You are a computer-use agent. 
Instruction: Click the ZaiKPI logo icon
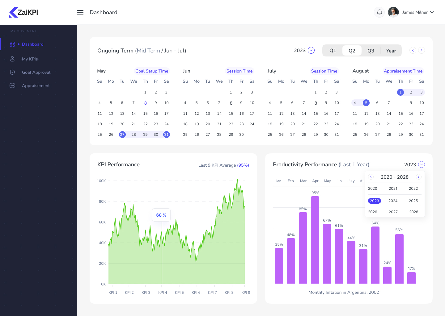tap(13, 12)
